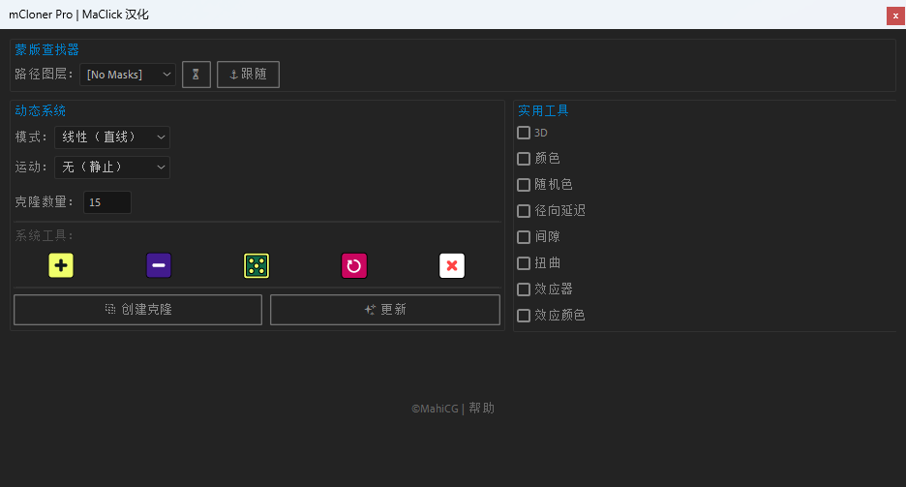Click the 更新 button
Image resolution: width=906 pixels, height=487 pixels.
[x=385, y=310]
